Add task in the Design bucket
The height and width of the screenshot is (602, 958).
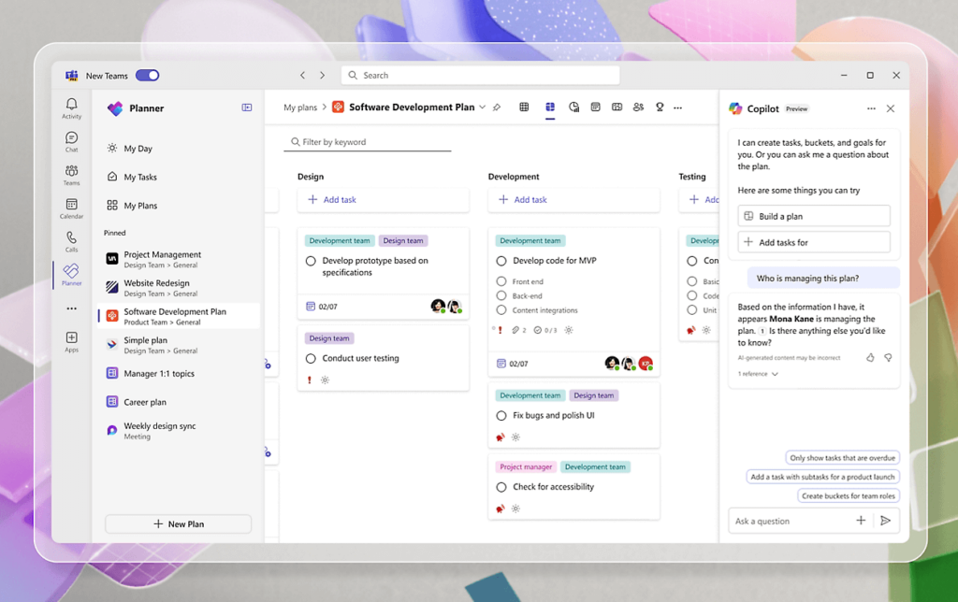383,200
